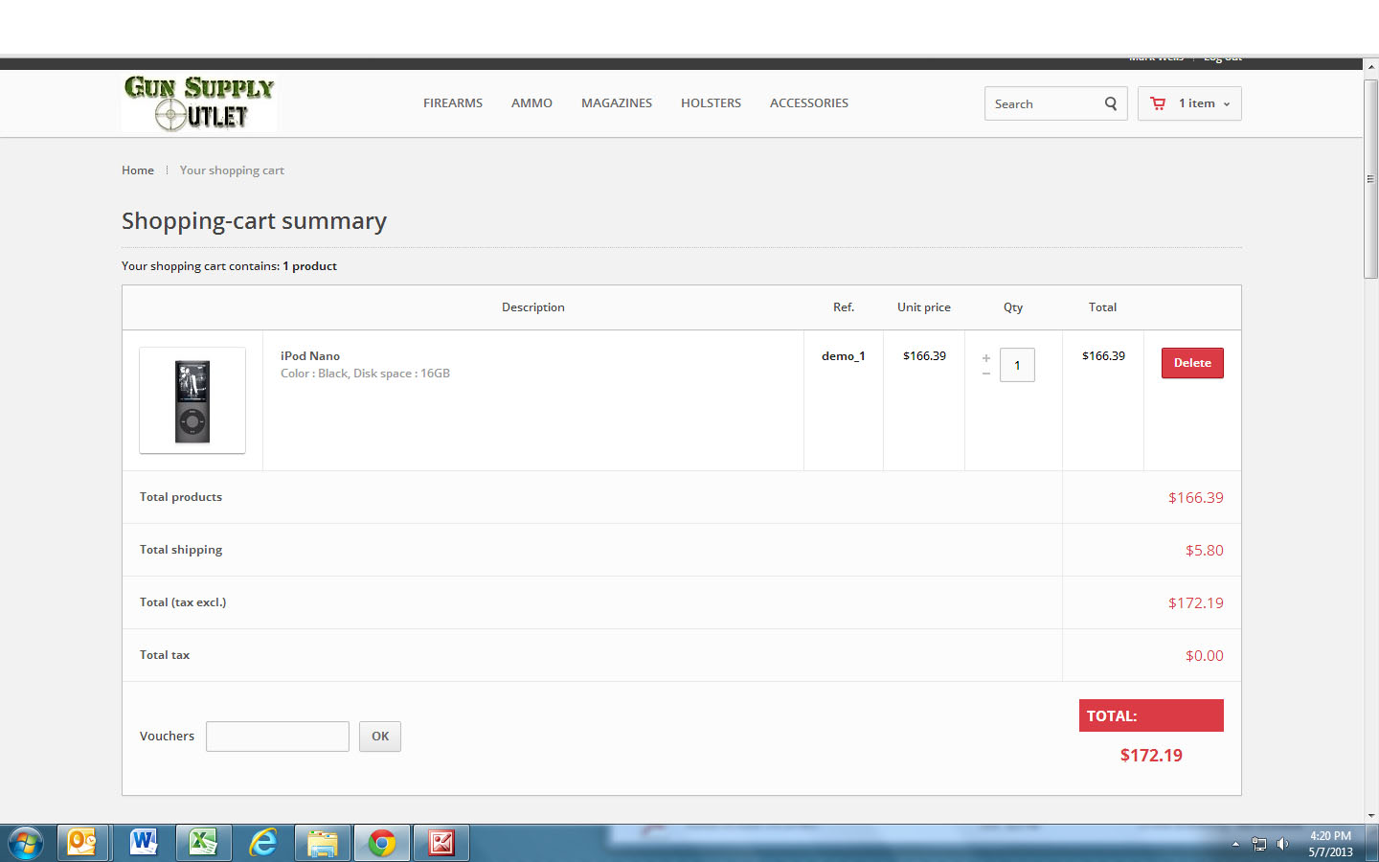Delete the iPod Nano from cart

click(1192, 363)
